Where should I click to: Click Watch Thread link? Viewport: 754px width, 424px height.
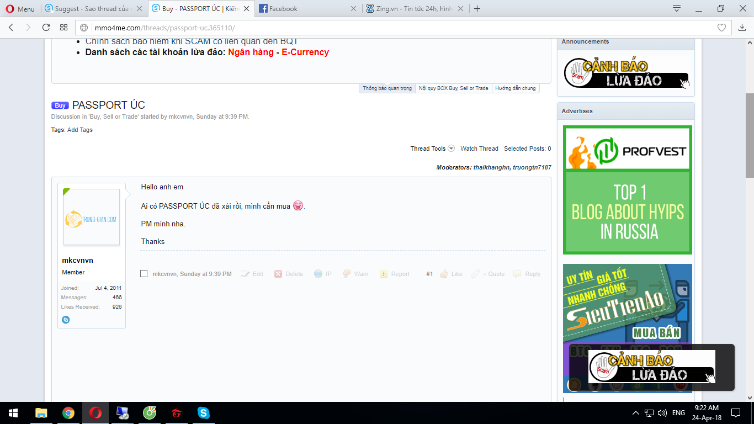click(x=479, y=149)
